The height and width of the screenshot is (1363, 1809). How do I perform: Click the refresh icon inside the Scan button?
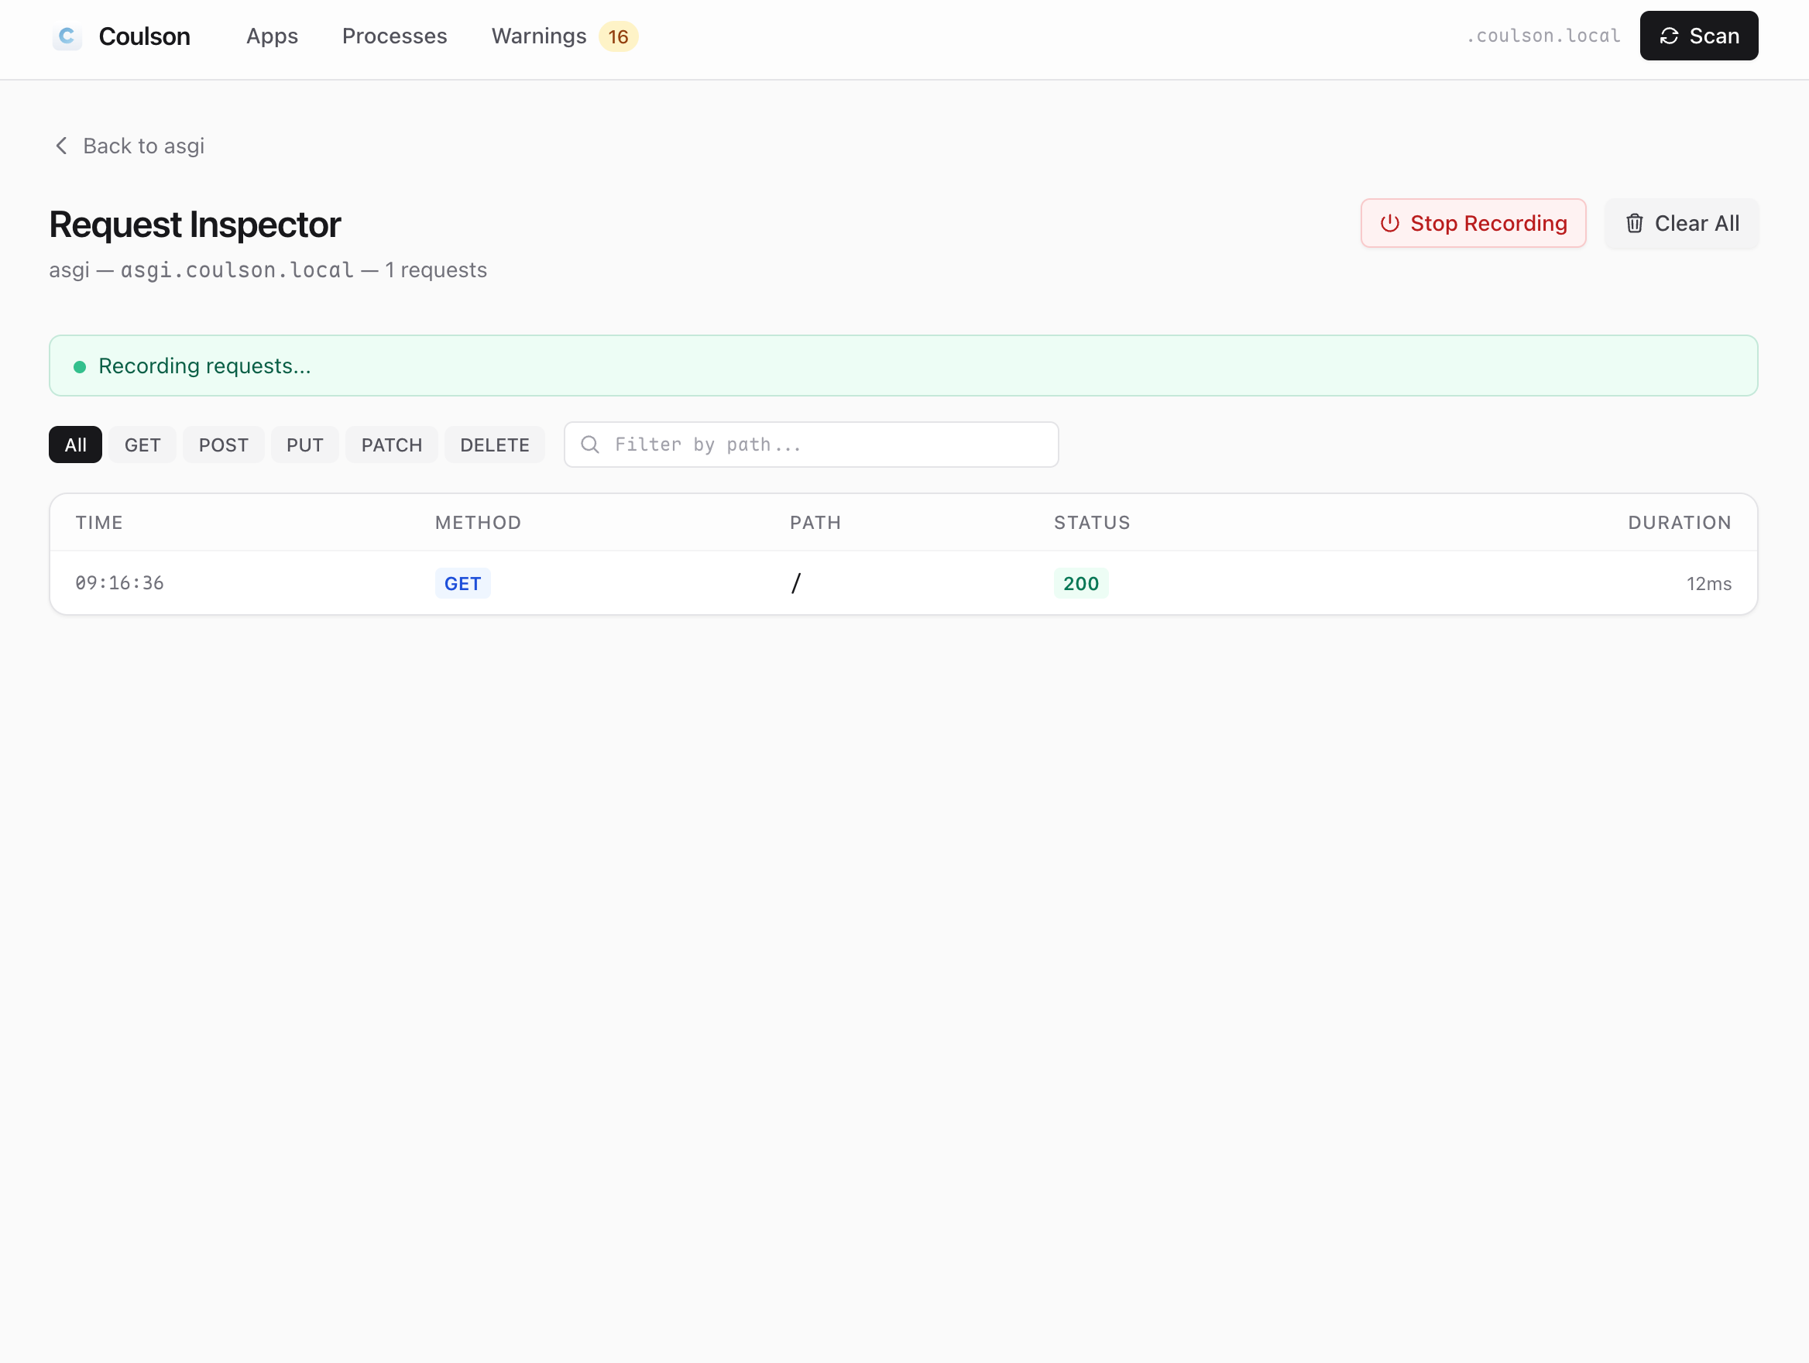tap(1669, 35)
